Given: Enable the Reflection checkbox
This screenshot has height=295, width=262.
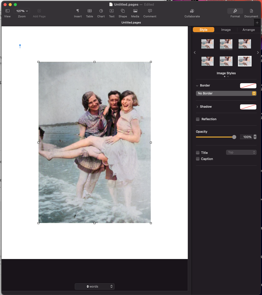Looking at the screenshot, I should tap(198, 119).
